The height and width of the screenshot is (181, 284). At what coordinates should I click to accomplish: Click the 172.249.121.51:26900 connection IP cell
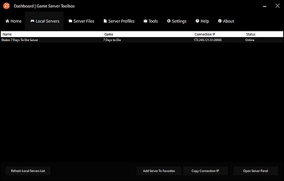[207, 40]
